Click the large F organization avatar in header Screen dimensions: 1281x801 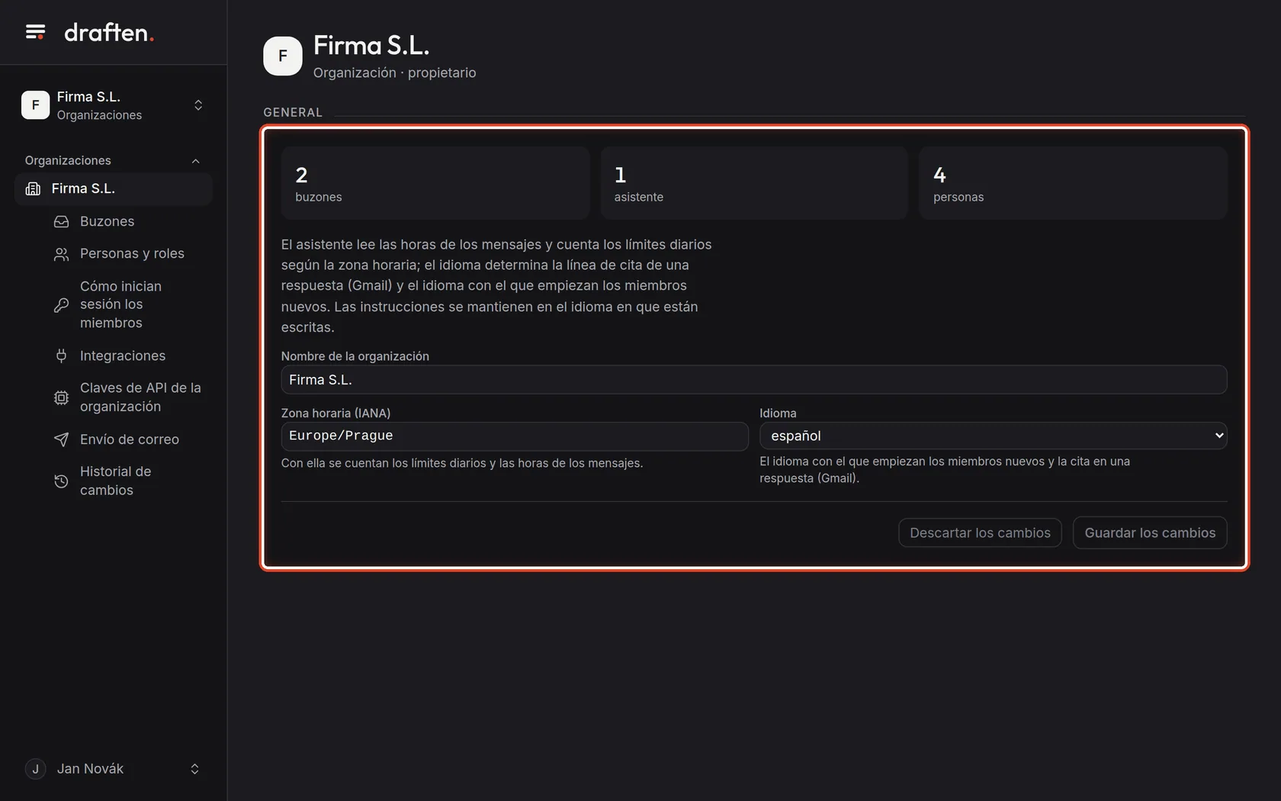283,56
